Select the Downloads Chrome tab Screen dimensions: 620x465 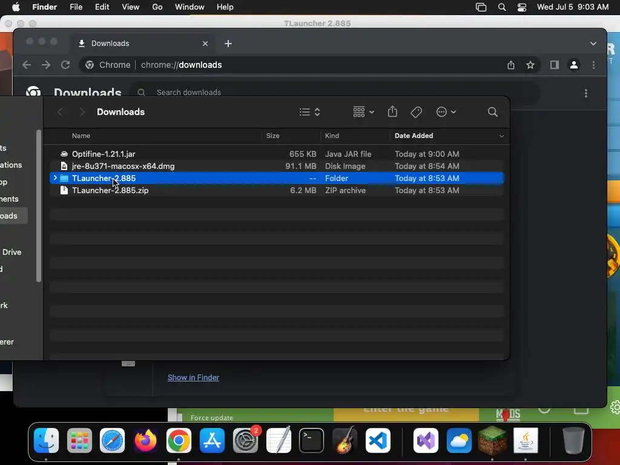pos(143,44)
